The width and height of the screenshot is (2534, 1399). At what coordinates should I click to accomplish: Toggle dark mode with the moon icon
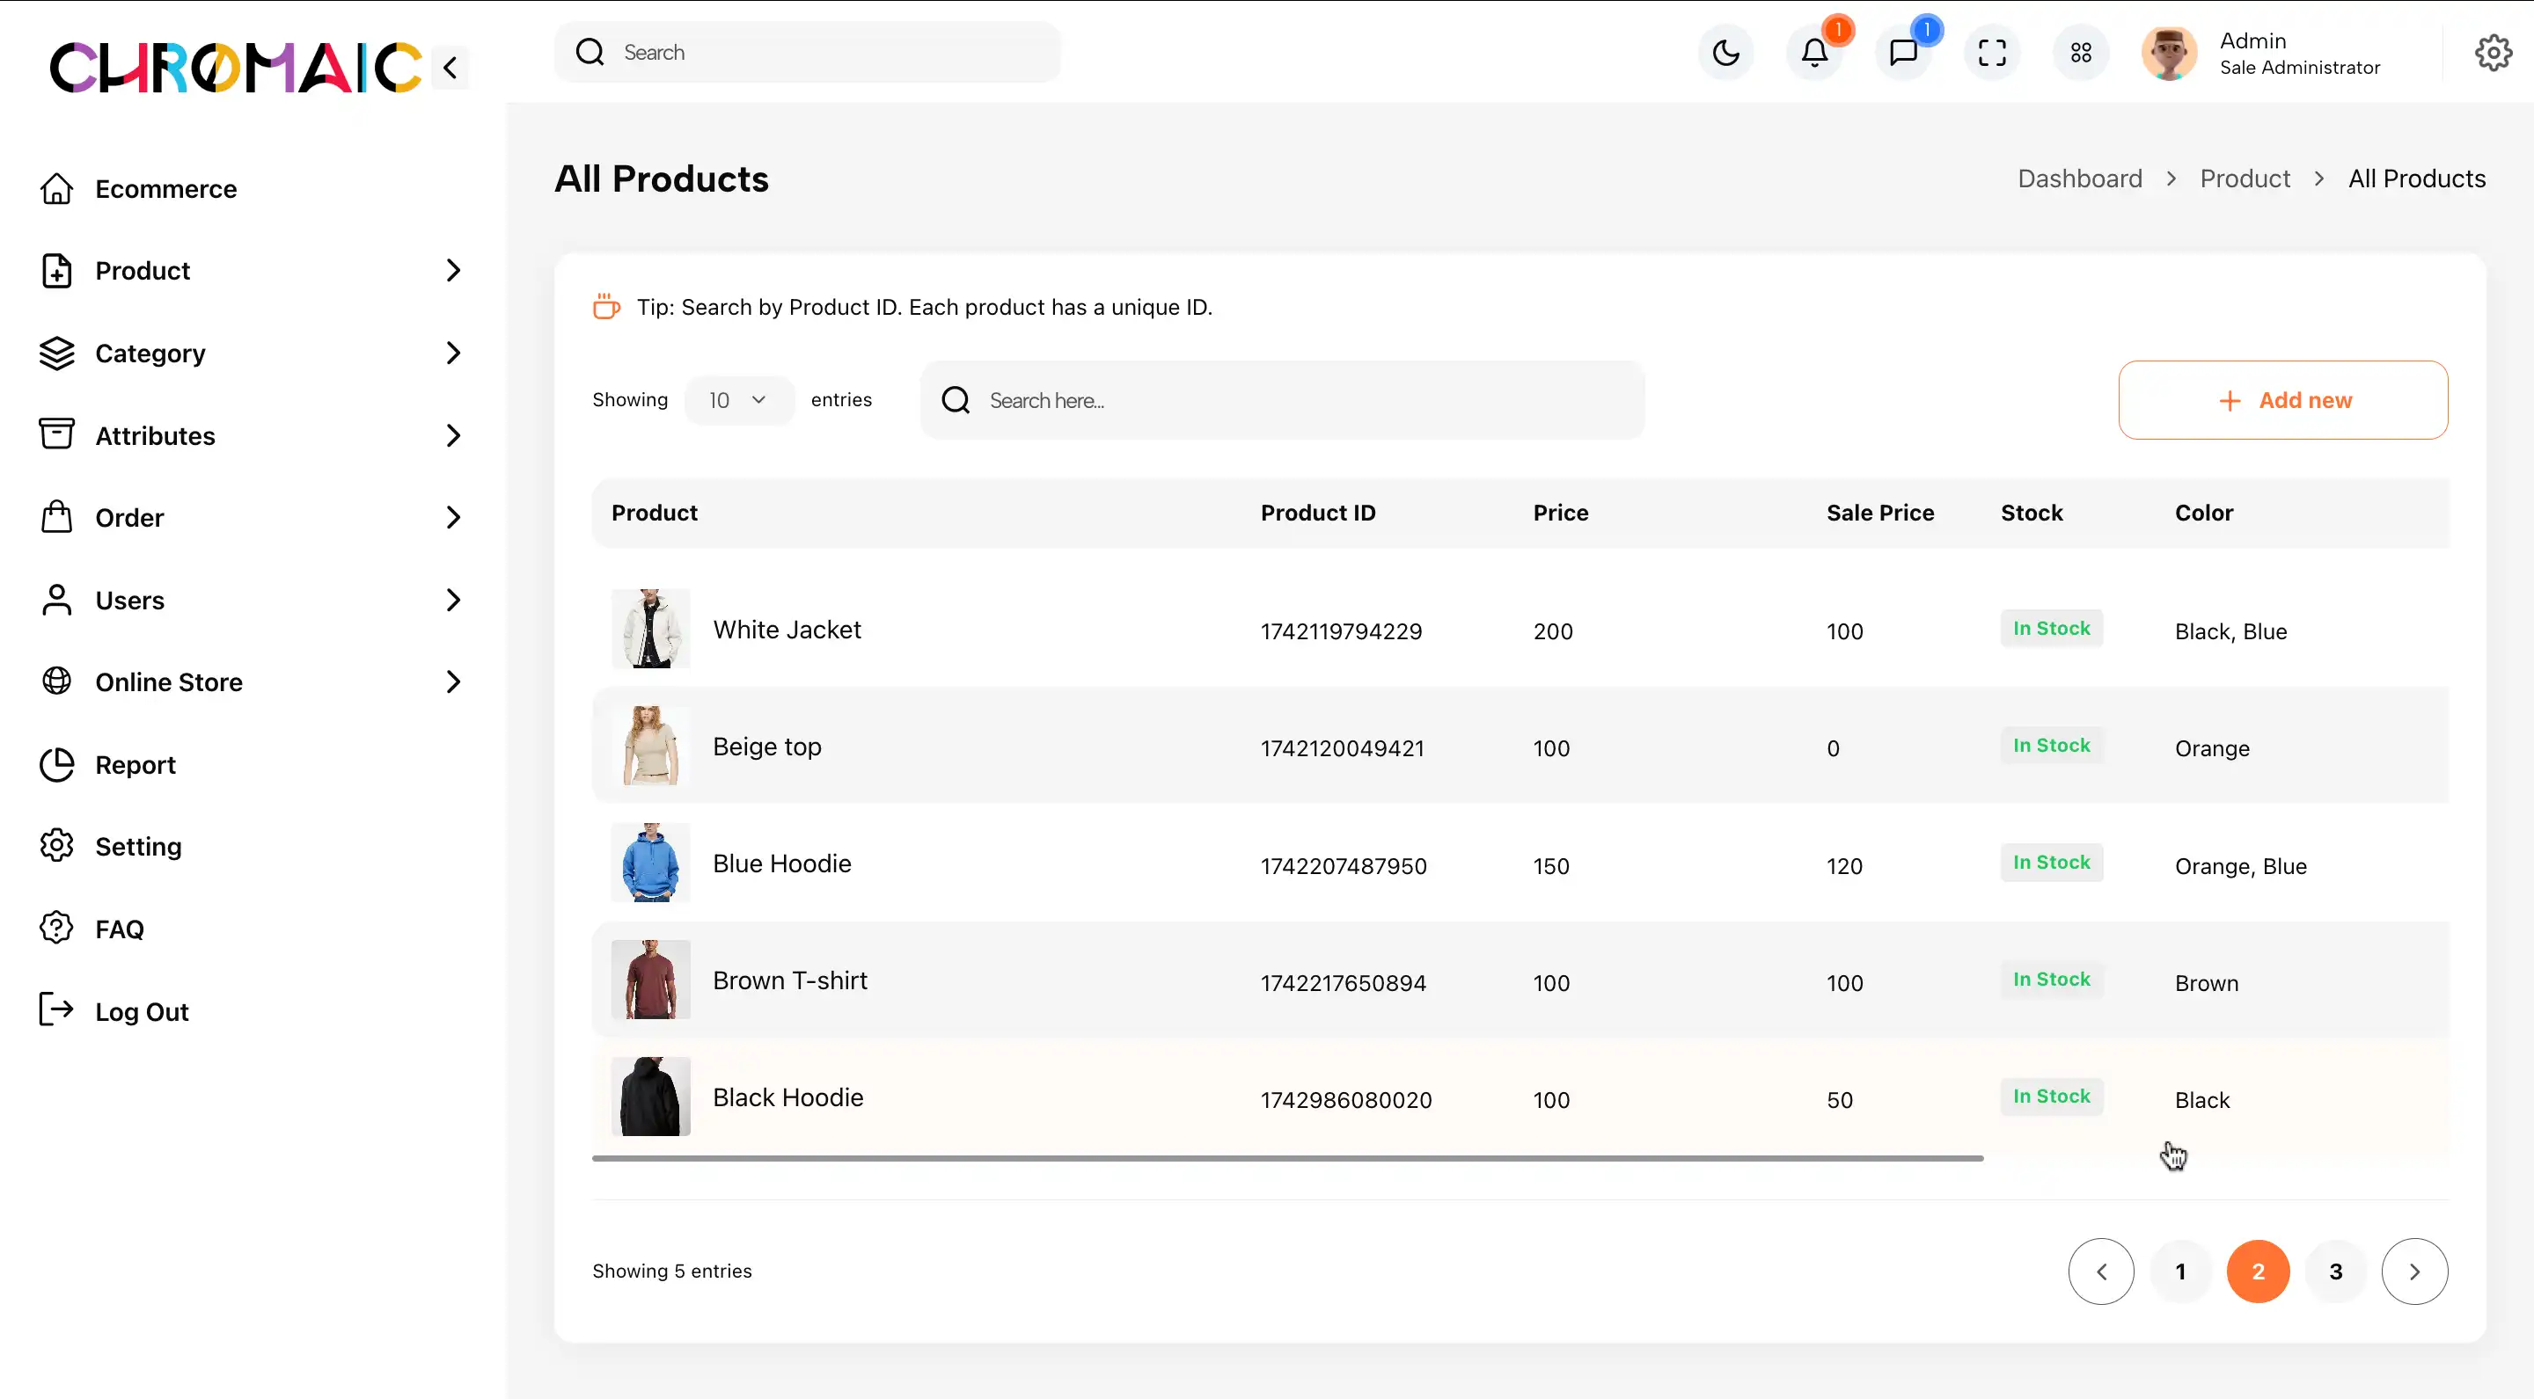pyautogui.click(x=1725, y=53)
